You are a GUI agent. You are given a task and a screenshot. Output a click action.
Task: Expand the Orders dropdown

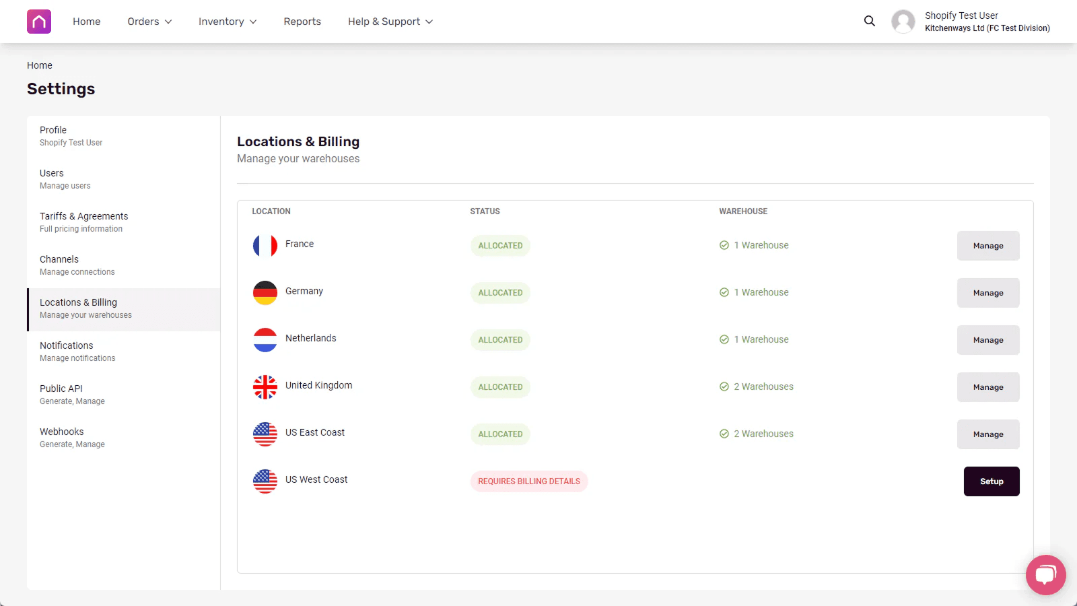[x=149, y=21]
